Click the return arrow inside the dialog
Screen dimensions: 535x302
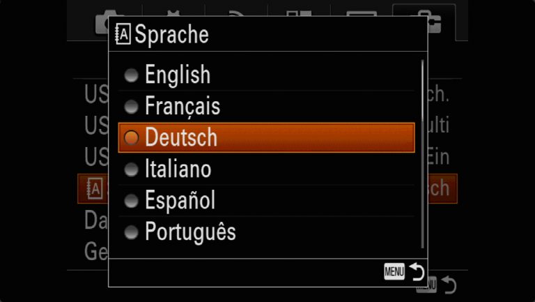[417, 271]
